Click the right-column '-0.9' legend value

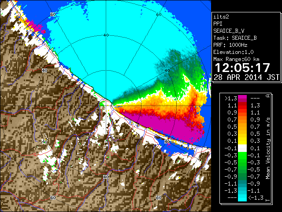pyautogui.click(x=254, y=184)
